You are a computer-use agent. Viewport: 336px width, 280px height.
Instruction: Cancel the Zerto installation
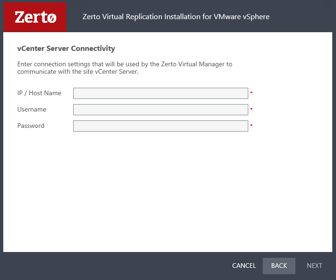(x=244, y=266)
